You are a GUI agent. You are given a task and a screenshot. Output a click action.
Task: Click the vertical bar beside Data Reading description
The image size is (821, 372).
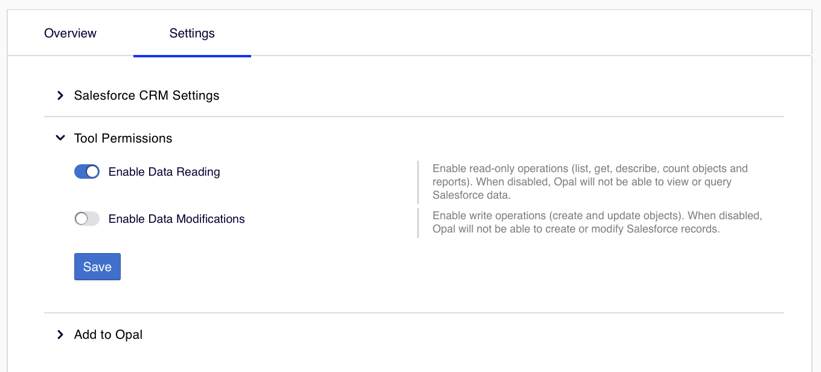418,182
